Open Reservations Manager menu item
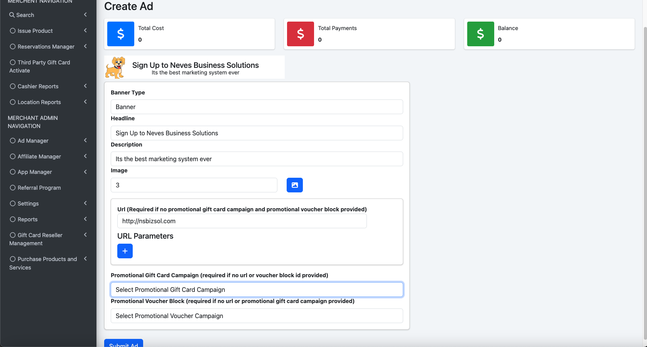This screenshot has height=347, width=647. point(48,47)
